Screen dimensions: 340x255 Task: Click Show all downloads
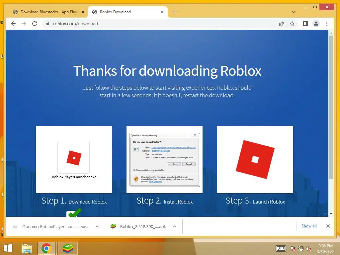point(309,226)
